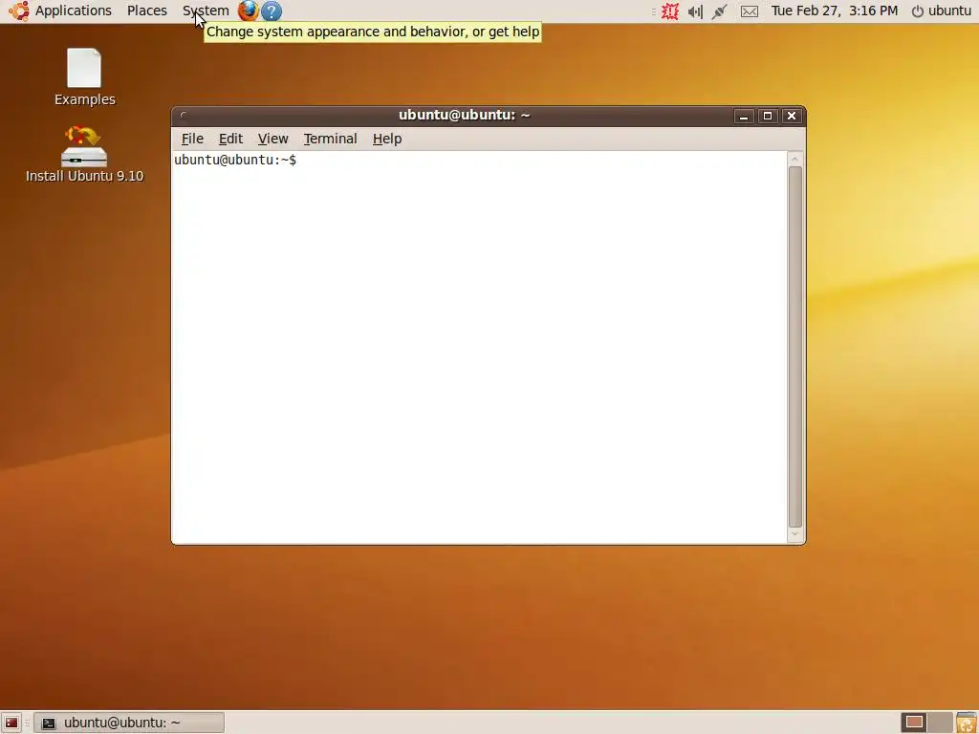Switch to the second workspace

pos(940,723)
